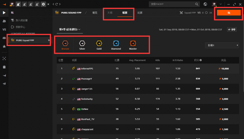Click the Avg. Placement column header
Screen dimensions: 244x139
[137, 60]
